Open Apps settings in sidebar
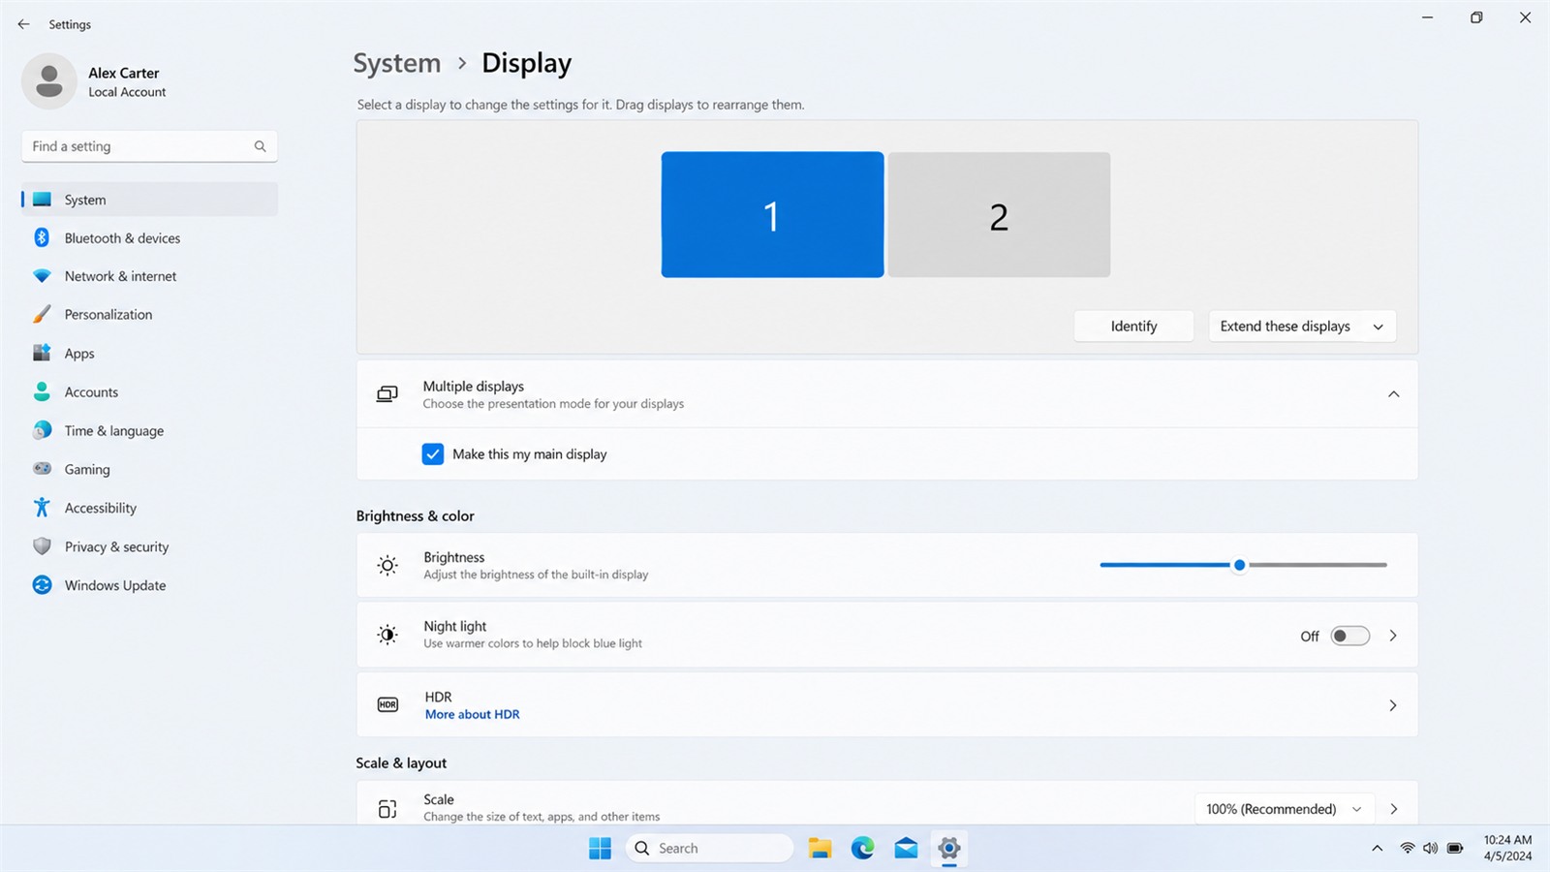 pyautogui.click(x=149, y=353)
